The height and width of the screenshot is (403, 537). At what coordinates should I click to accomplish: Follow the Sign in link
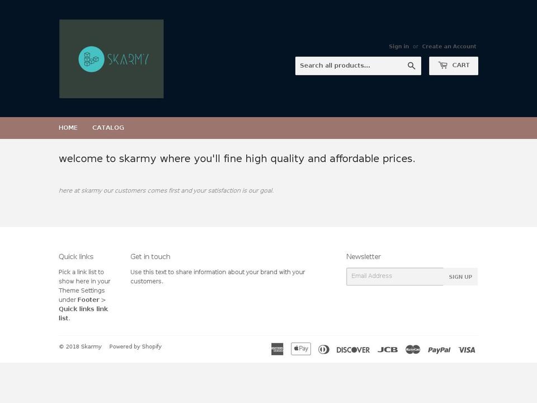pos(399,46)
